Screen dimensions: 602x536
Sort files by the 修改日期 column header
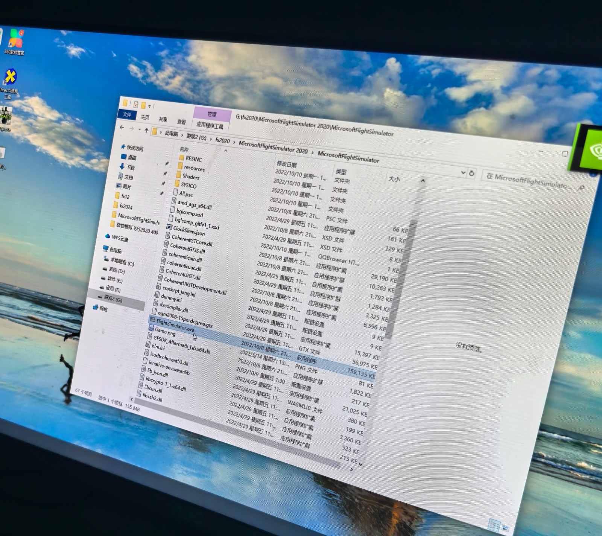(287, 164)
